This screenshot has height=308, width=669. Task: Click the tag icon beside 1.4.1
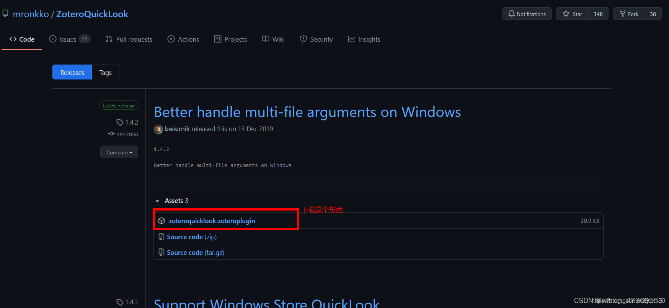120,302
